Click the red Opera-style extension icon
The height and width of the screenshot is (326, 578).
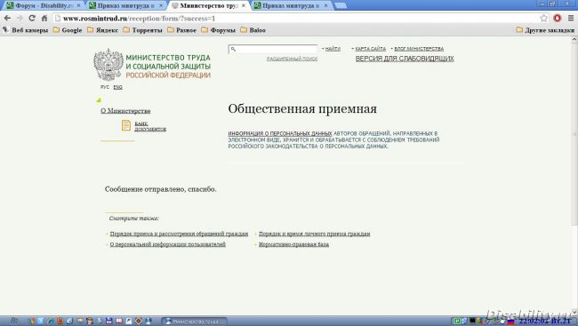coord(558,18)
